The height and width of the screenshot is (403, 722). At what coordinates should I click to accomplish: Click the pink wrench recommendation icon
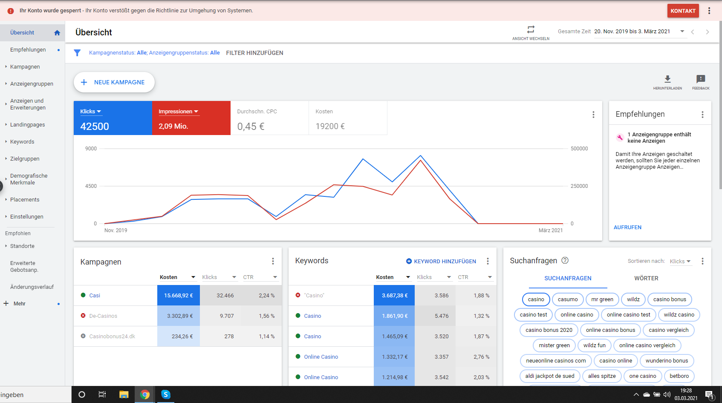click(x=620, y=137)
